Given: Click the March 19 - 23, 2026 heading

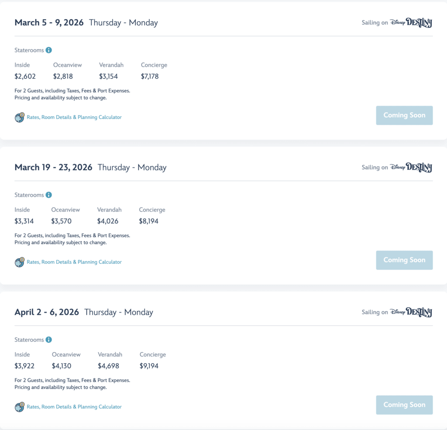Looking at the screenshot, I should 53,167.
